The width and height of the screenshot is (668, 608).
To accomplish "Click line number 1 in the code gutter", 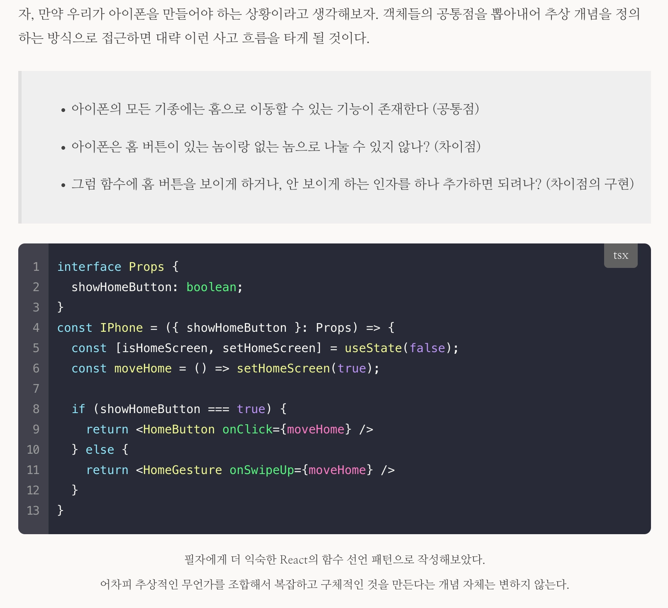I will (36, 267).
